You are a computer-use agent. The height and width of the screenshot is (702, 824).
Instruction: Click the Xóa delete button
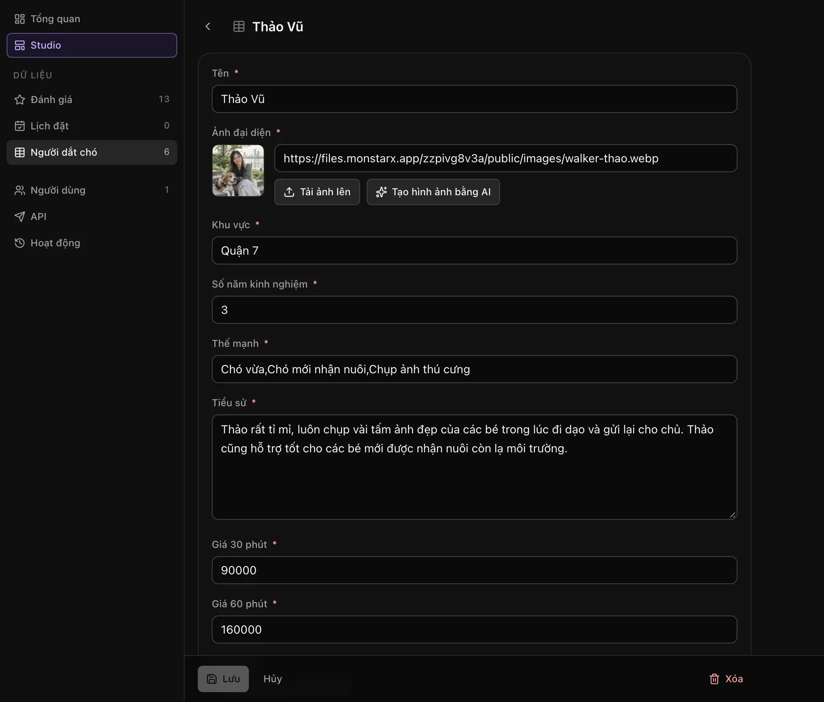click(x=726, y=679)
